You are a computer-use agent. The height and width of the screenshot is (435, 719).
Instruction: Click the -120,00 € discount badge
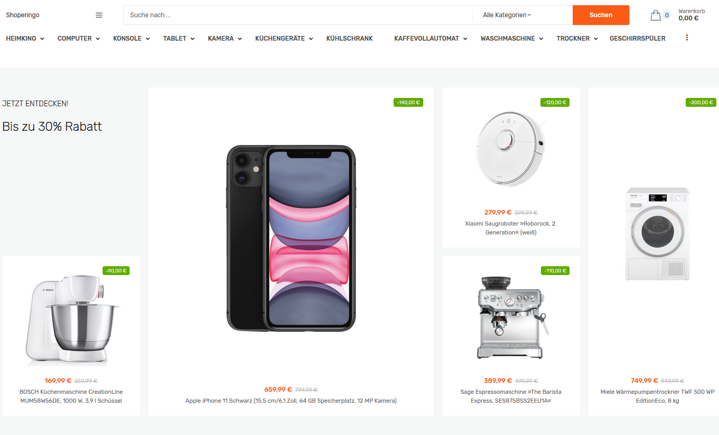pos(554,103)
